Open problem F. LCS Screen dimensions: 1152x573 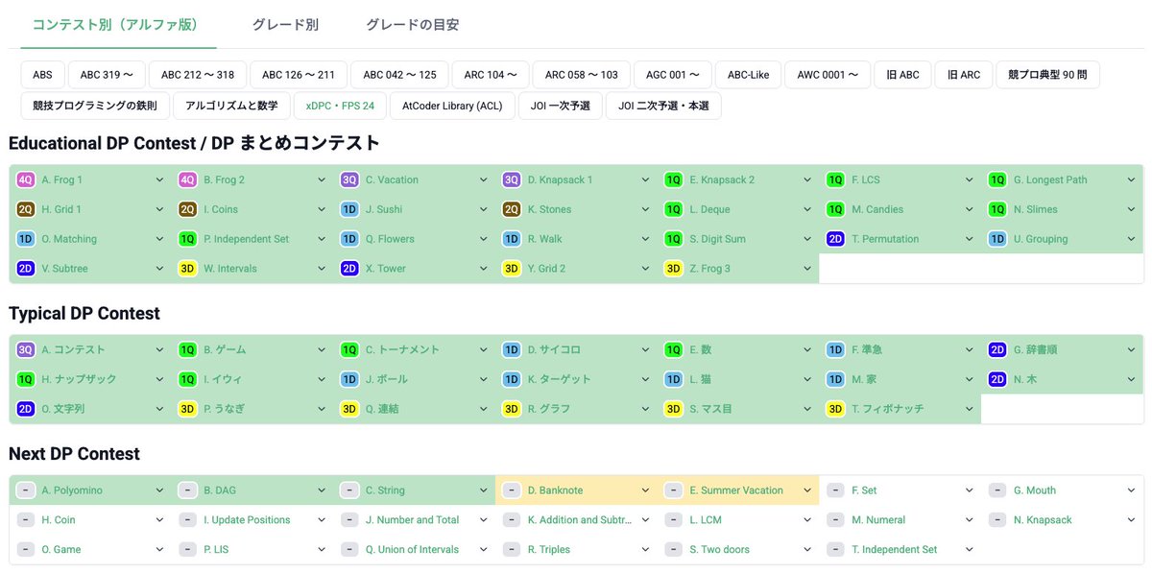pyautogui.click(x=868, y=179)
